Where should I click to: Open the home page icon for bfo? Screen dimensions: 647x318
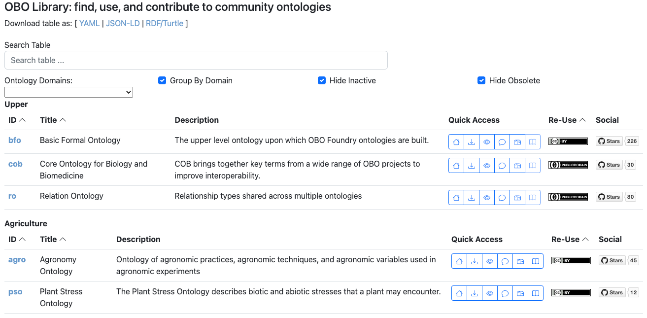click(x=456, y=142)
